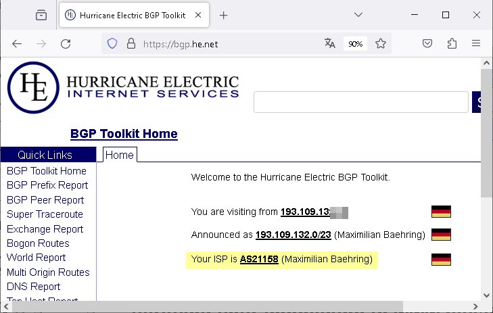The width and height of the screenshot is (493, 313).
Task: Click the horizontal scrollbar right arrow
Action: click(475, 307)
